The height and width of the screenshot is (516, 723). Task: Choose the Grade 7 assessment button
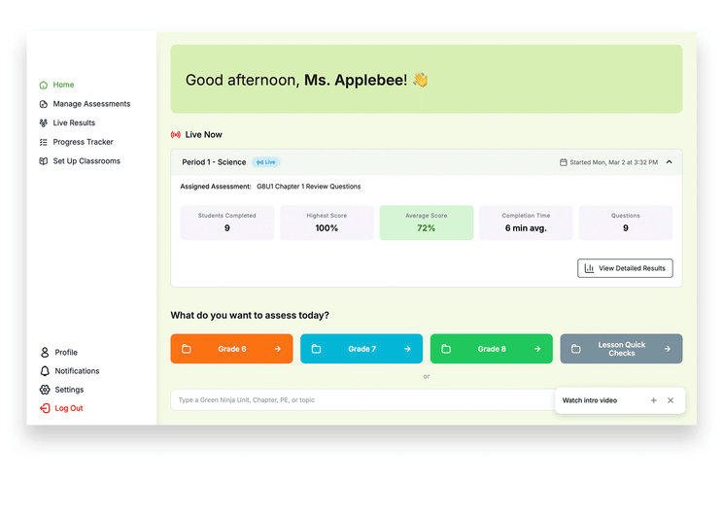click(x=361, y=349)
